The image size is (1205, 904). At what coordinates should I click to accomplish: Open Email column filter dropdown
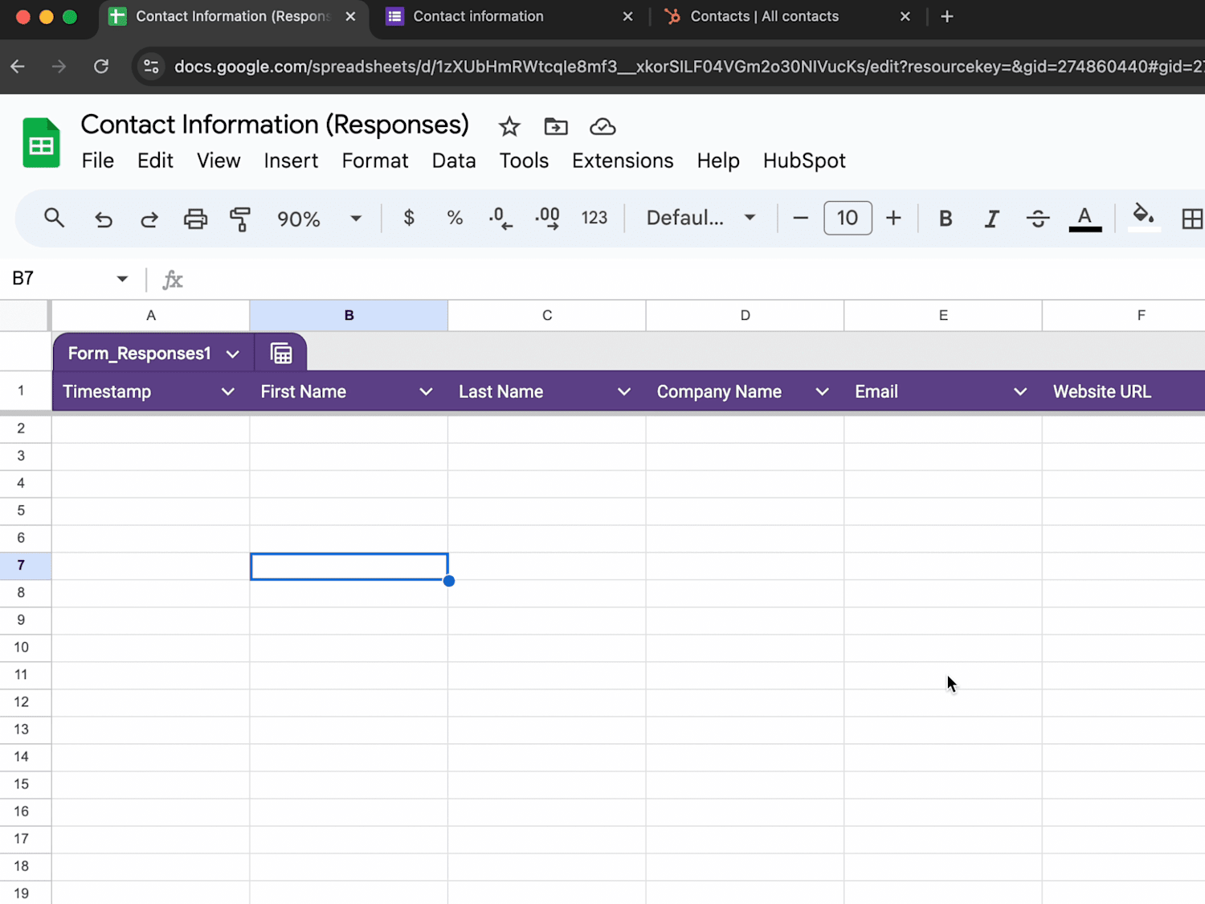(x=1020, y=391)
